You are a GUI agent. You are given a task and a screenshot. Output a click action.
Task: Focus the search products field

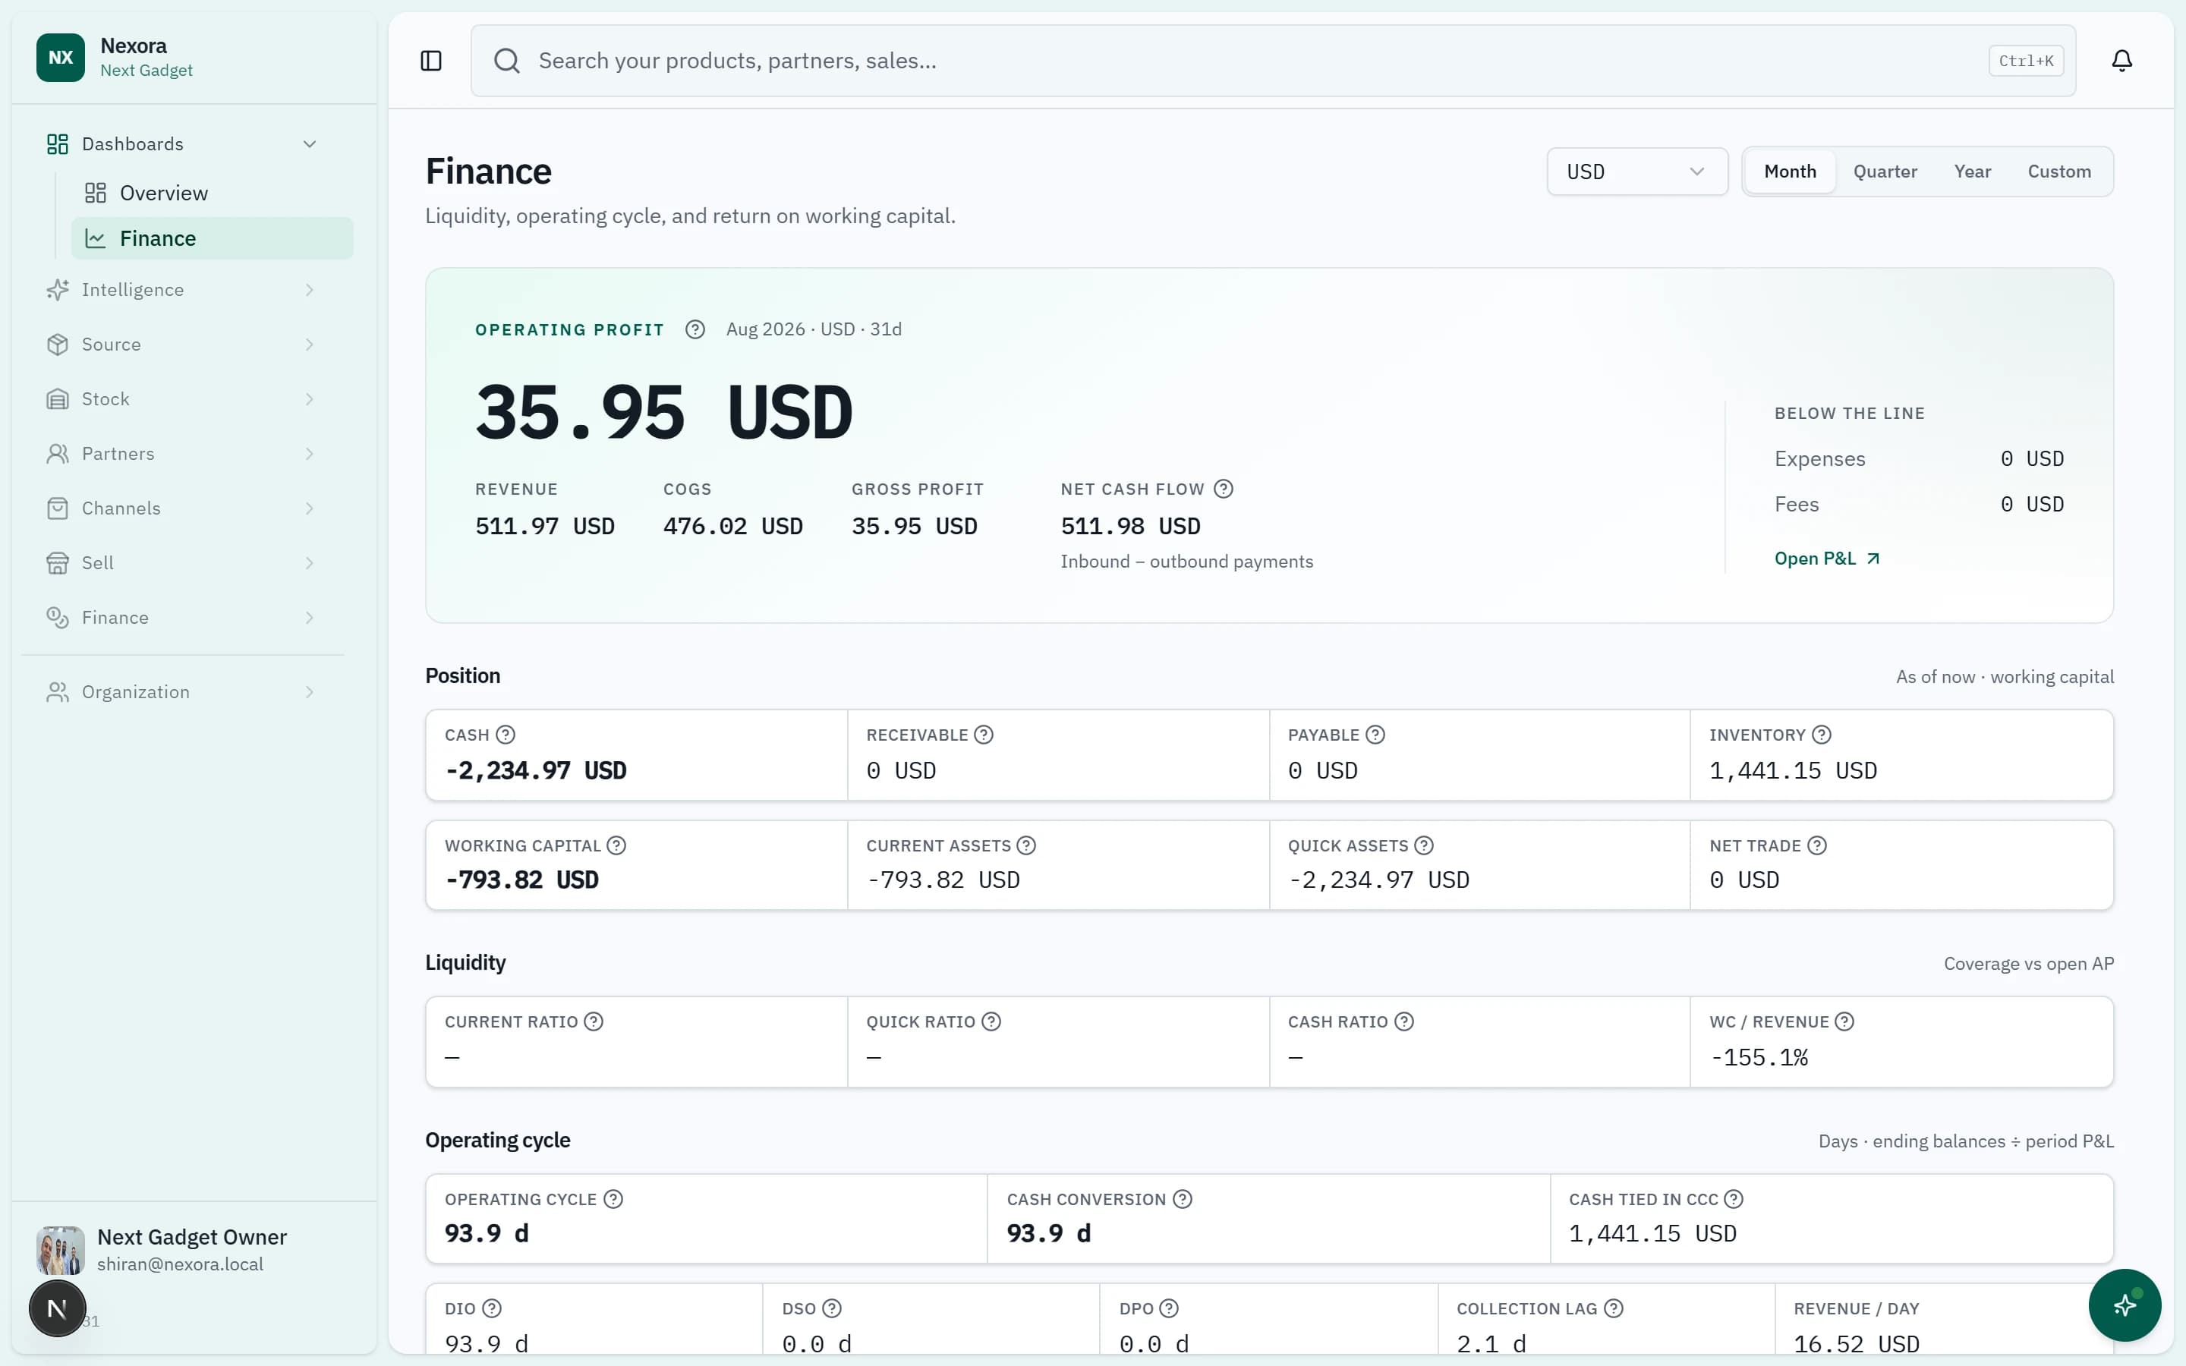coord(1273,61)
